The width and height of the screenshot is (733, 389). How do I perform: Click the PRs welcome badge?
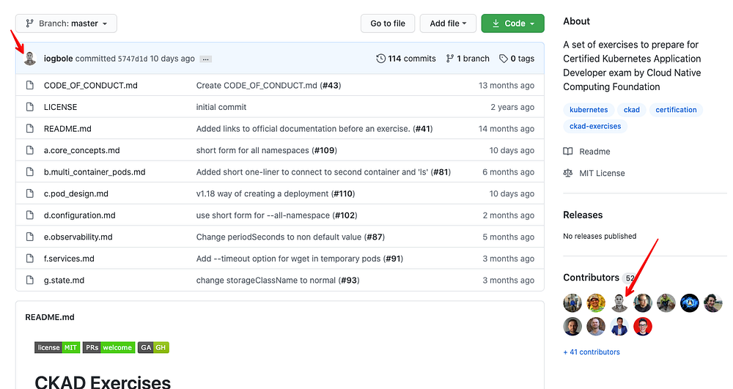(x=109, y=347)
